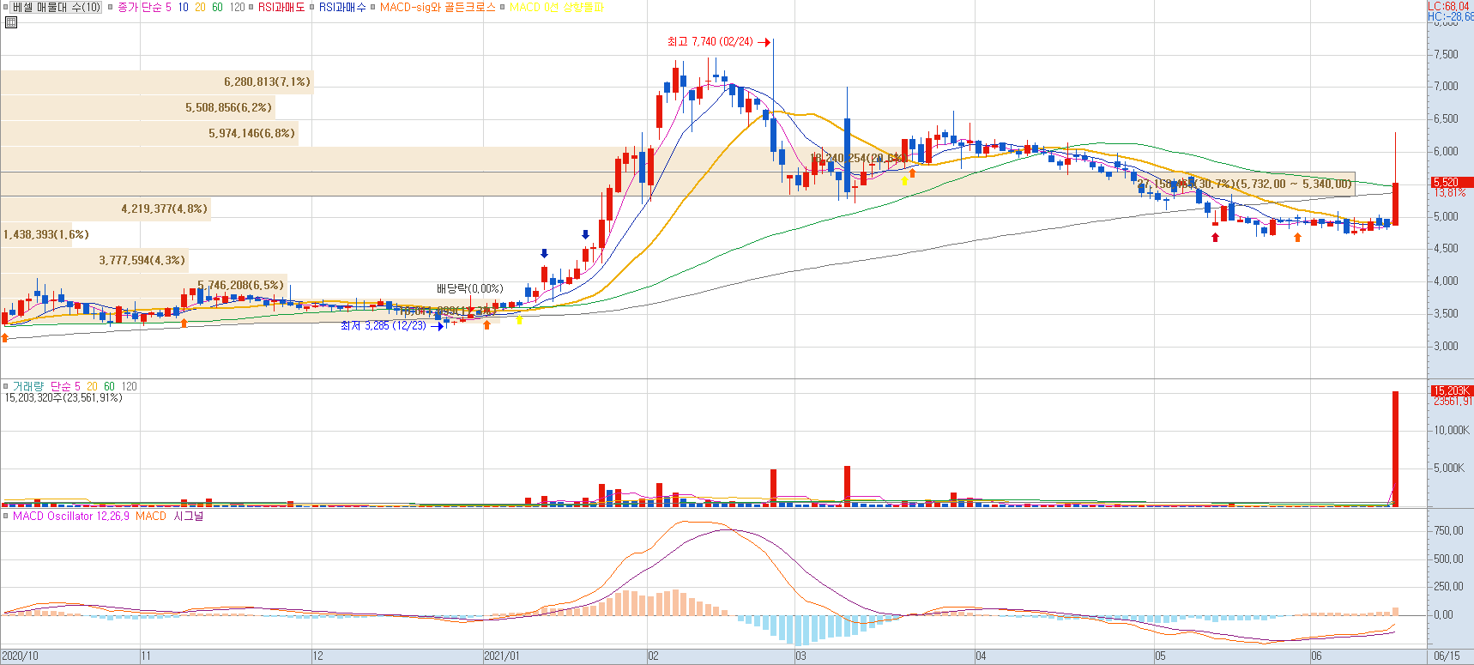Select the RSI과매도 legend label
Screen dimensions: 1474x665
point(281,8)
